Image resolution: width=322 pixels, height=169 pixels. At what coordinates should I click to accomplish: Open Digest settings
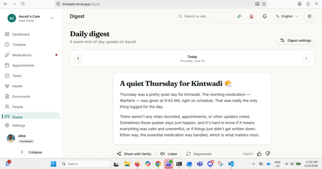pyautogui.click(x=296, y=41)
